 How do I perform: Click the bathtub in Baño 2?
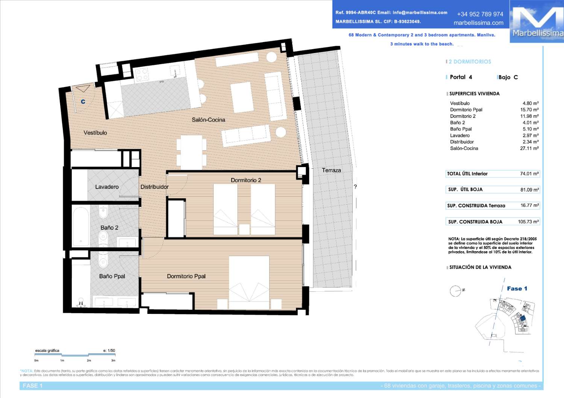point(80,226)
